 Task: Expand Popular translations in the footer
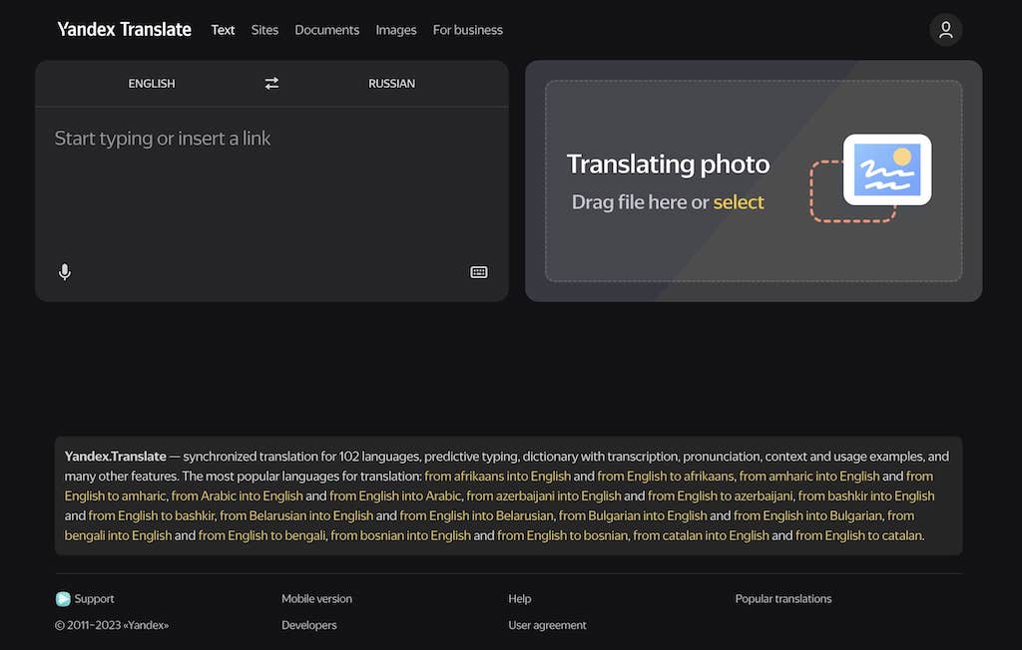[x=782, y=598]
